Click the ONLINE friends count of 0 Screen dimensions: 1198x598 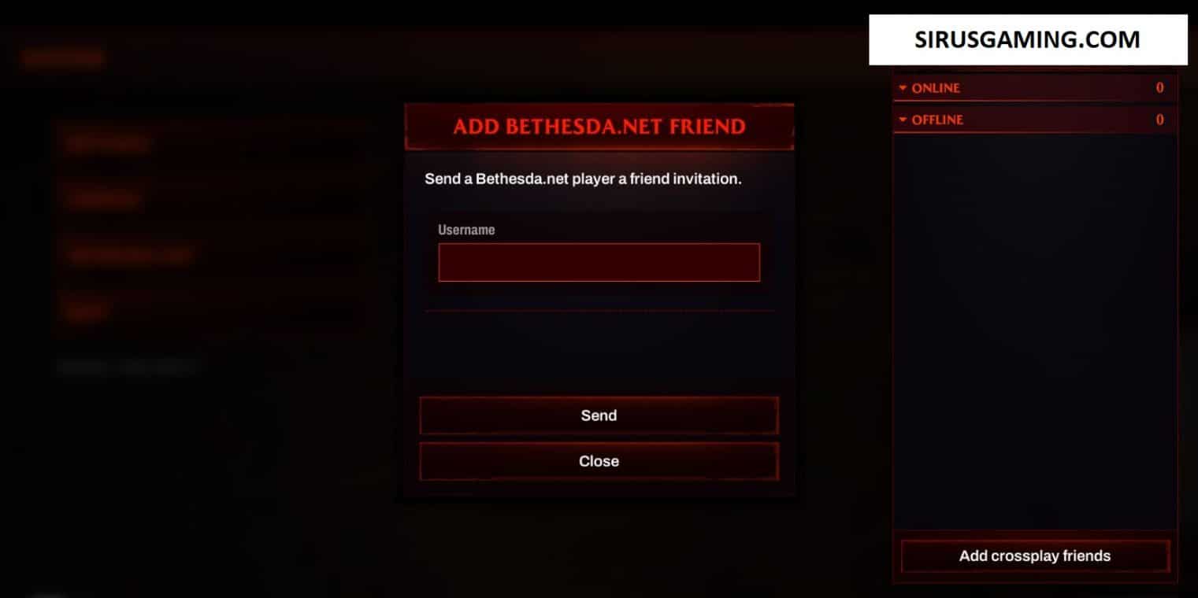pos(1159,88)
